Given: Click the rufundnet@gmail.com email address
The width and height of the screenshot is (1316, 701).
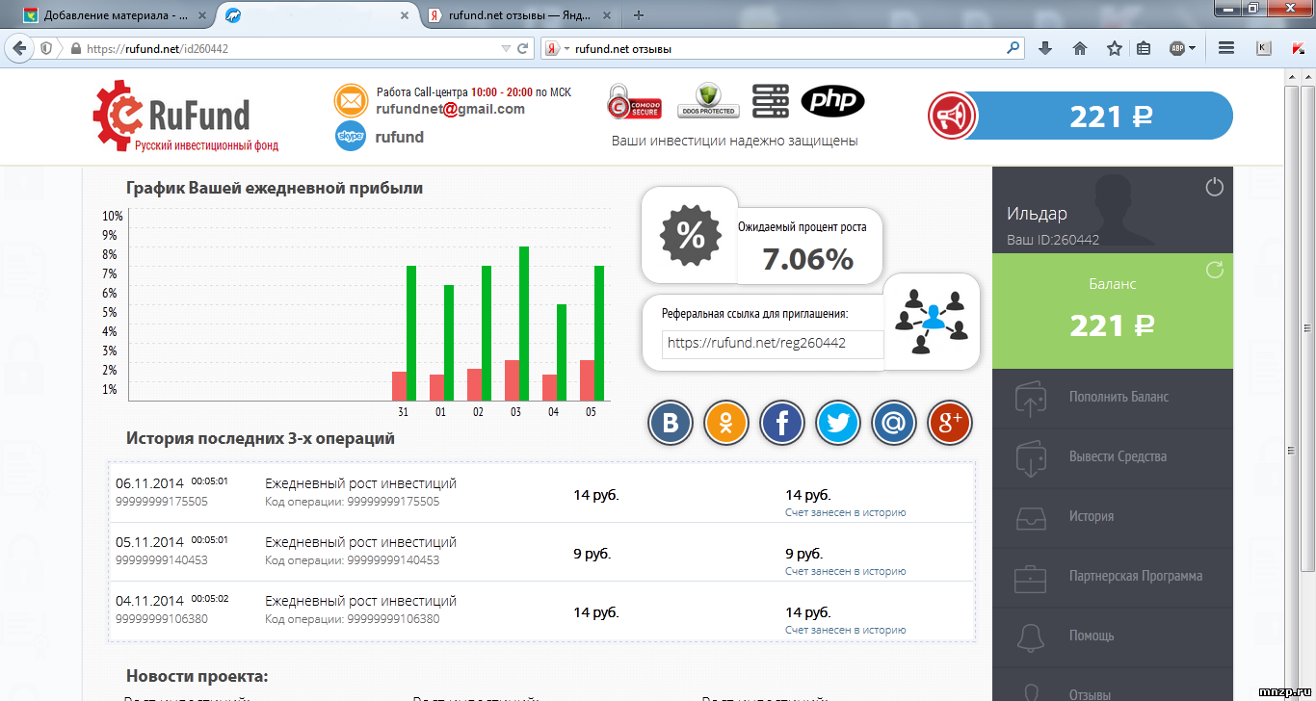Looking at the screenshot, I should click(x=451, y=109).
